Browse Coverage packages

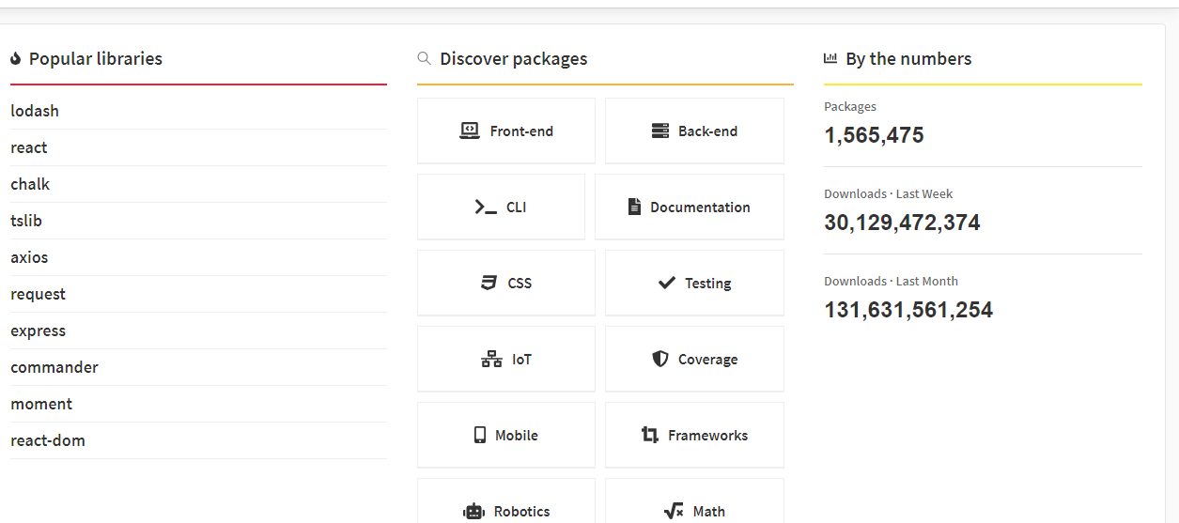pyautogui.click(x=694, y=360)
